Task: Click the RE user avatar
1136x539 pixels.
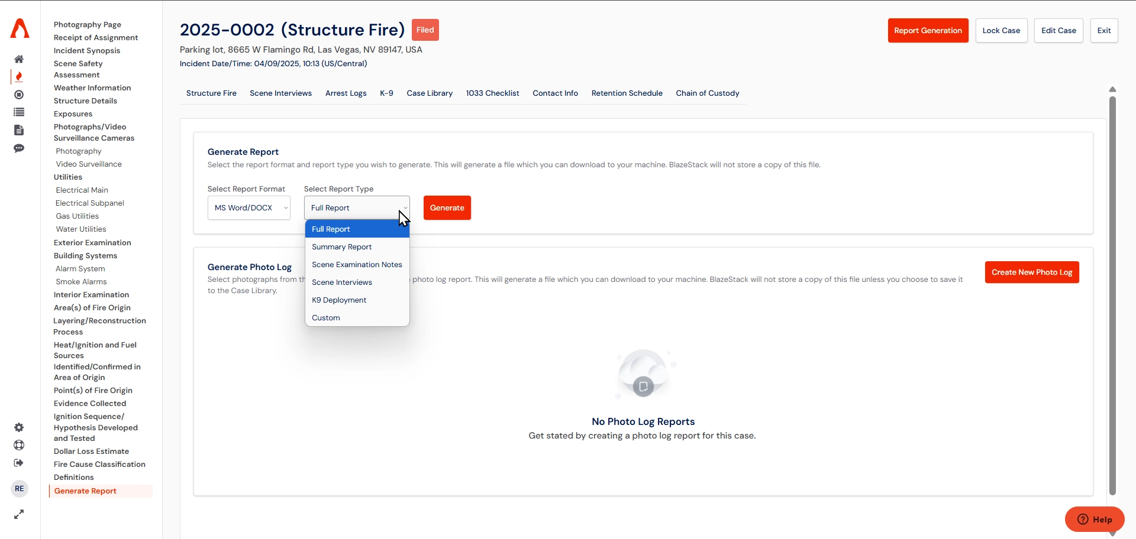Action: (x=19, y=488)
